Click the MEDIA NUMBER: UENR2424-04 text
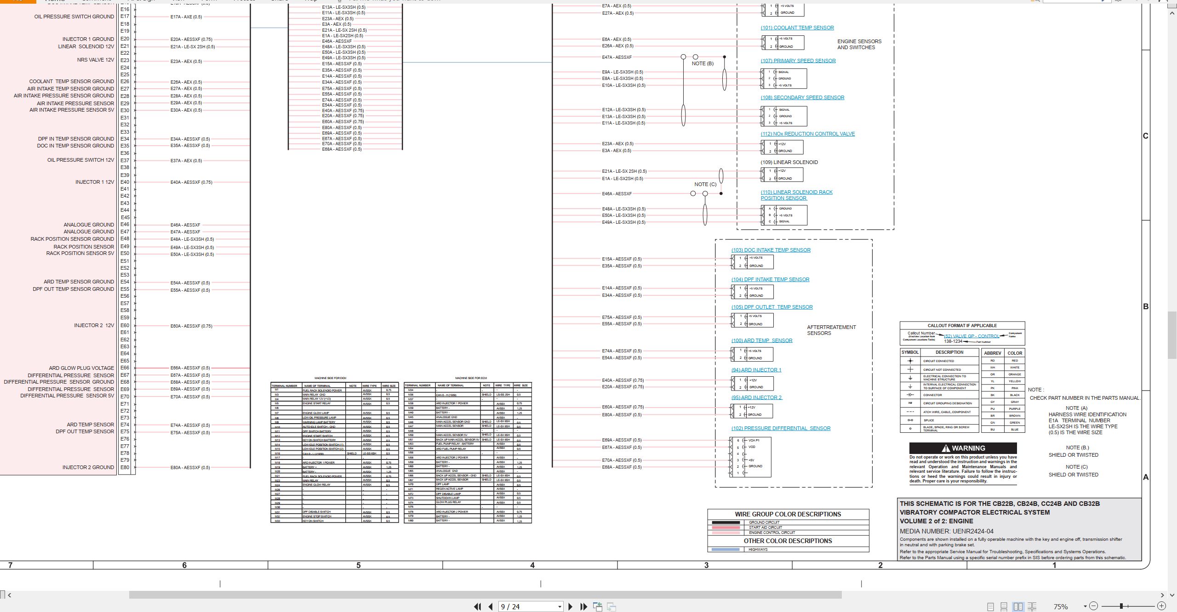The width and height of the screenshot is (1177, 612). 947,531
